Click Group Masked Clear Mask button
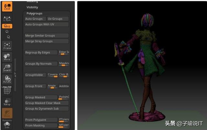The width and height of the screenshot is (207, 130). click(x=47, y=103)
